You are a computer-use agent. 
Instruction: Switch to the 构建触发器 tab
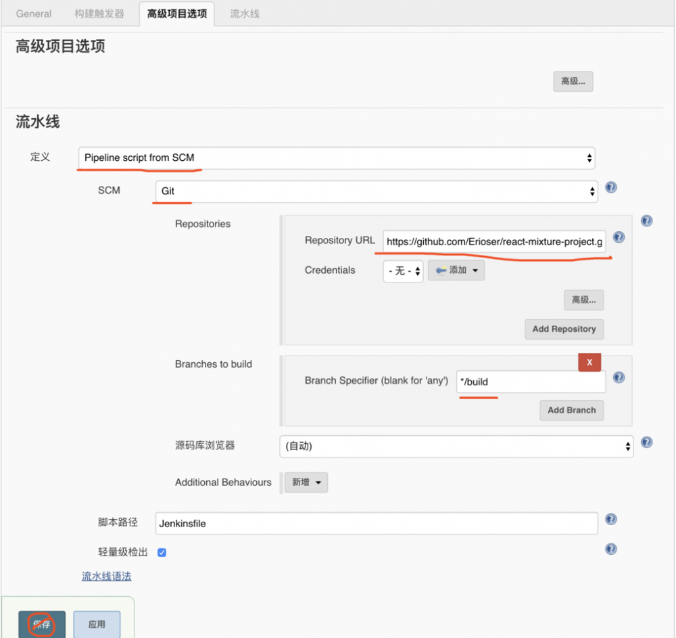pos(99,14)
